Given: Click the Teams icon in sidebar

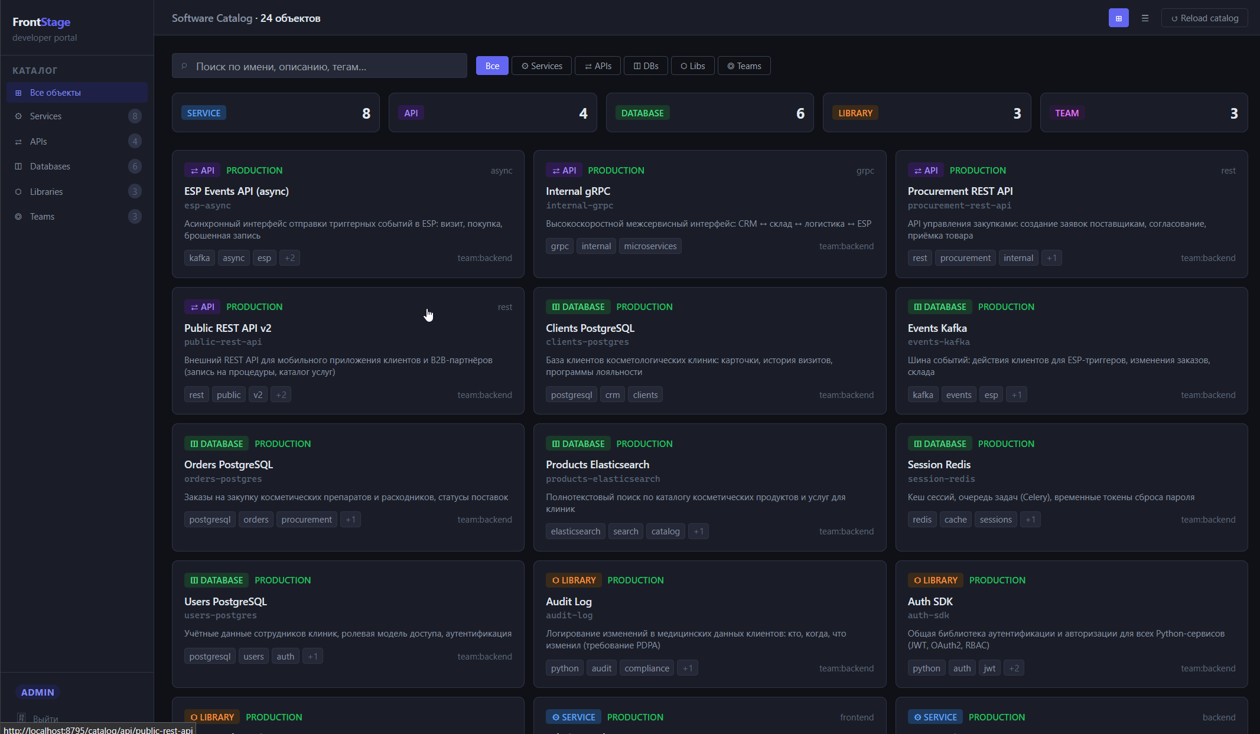Looking at the screenshot, I should click(18, 217).
